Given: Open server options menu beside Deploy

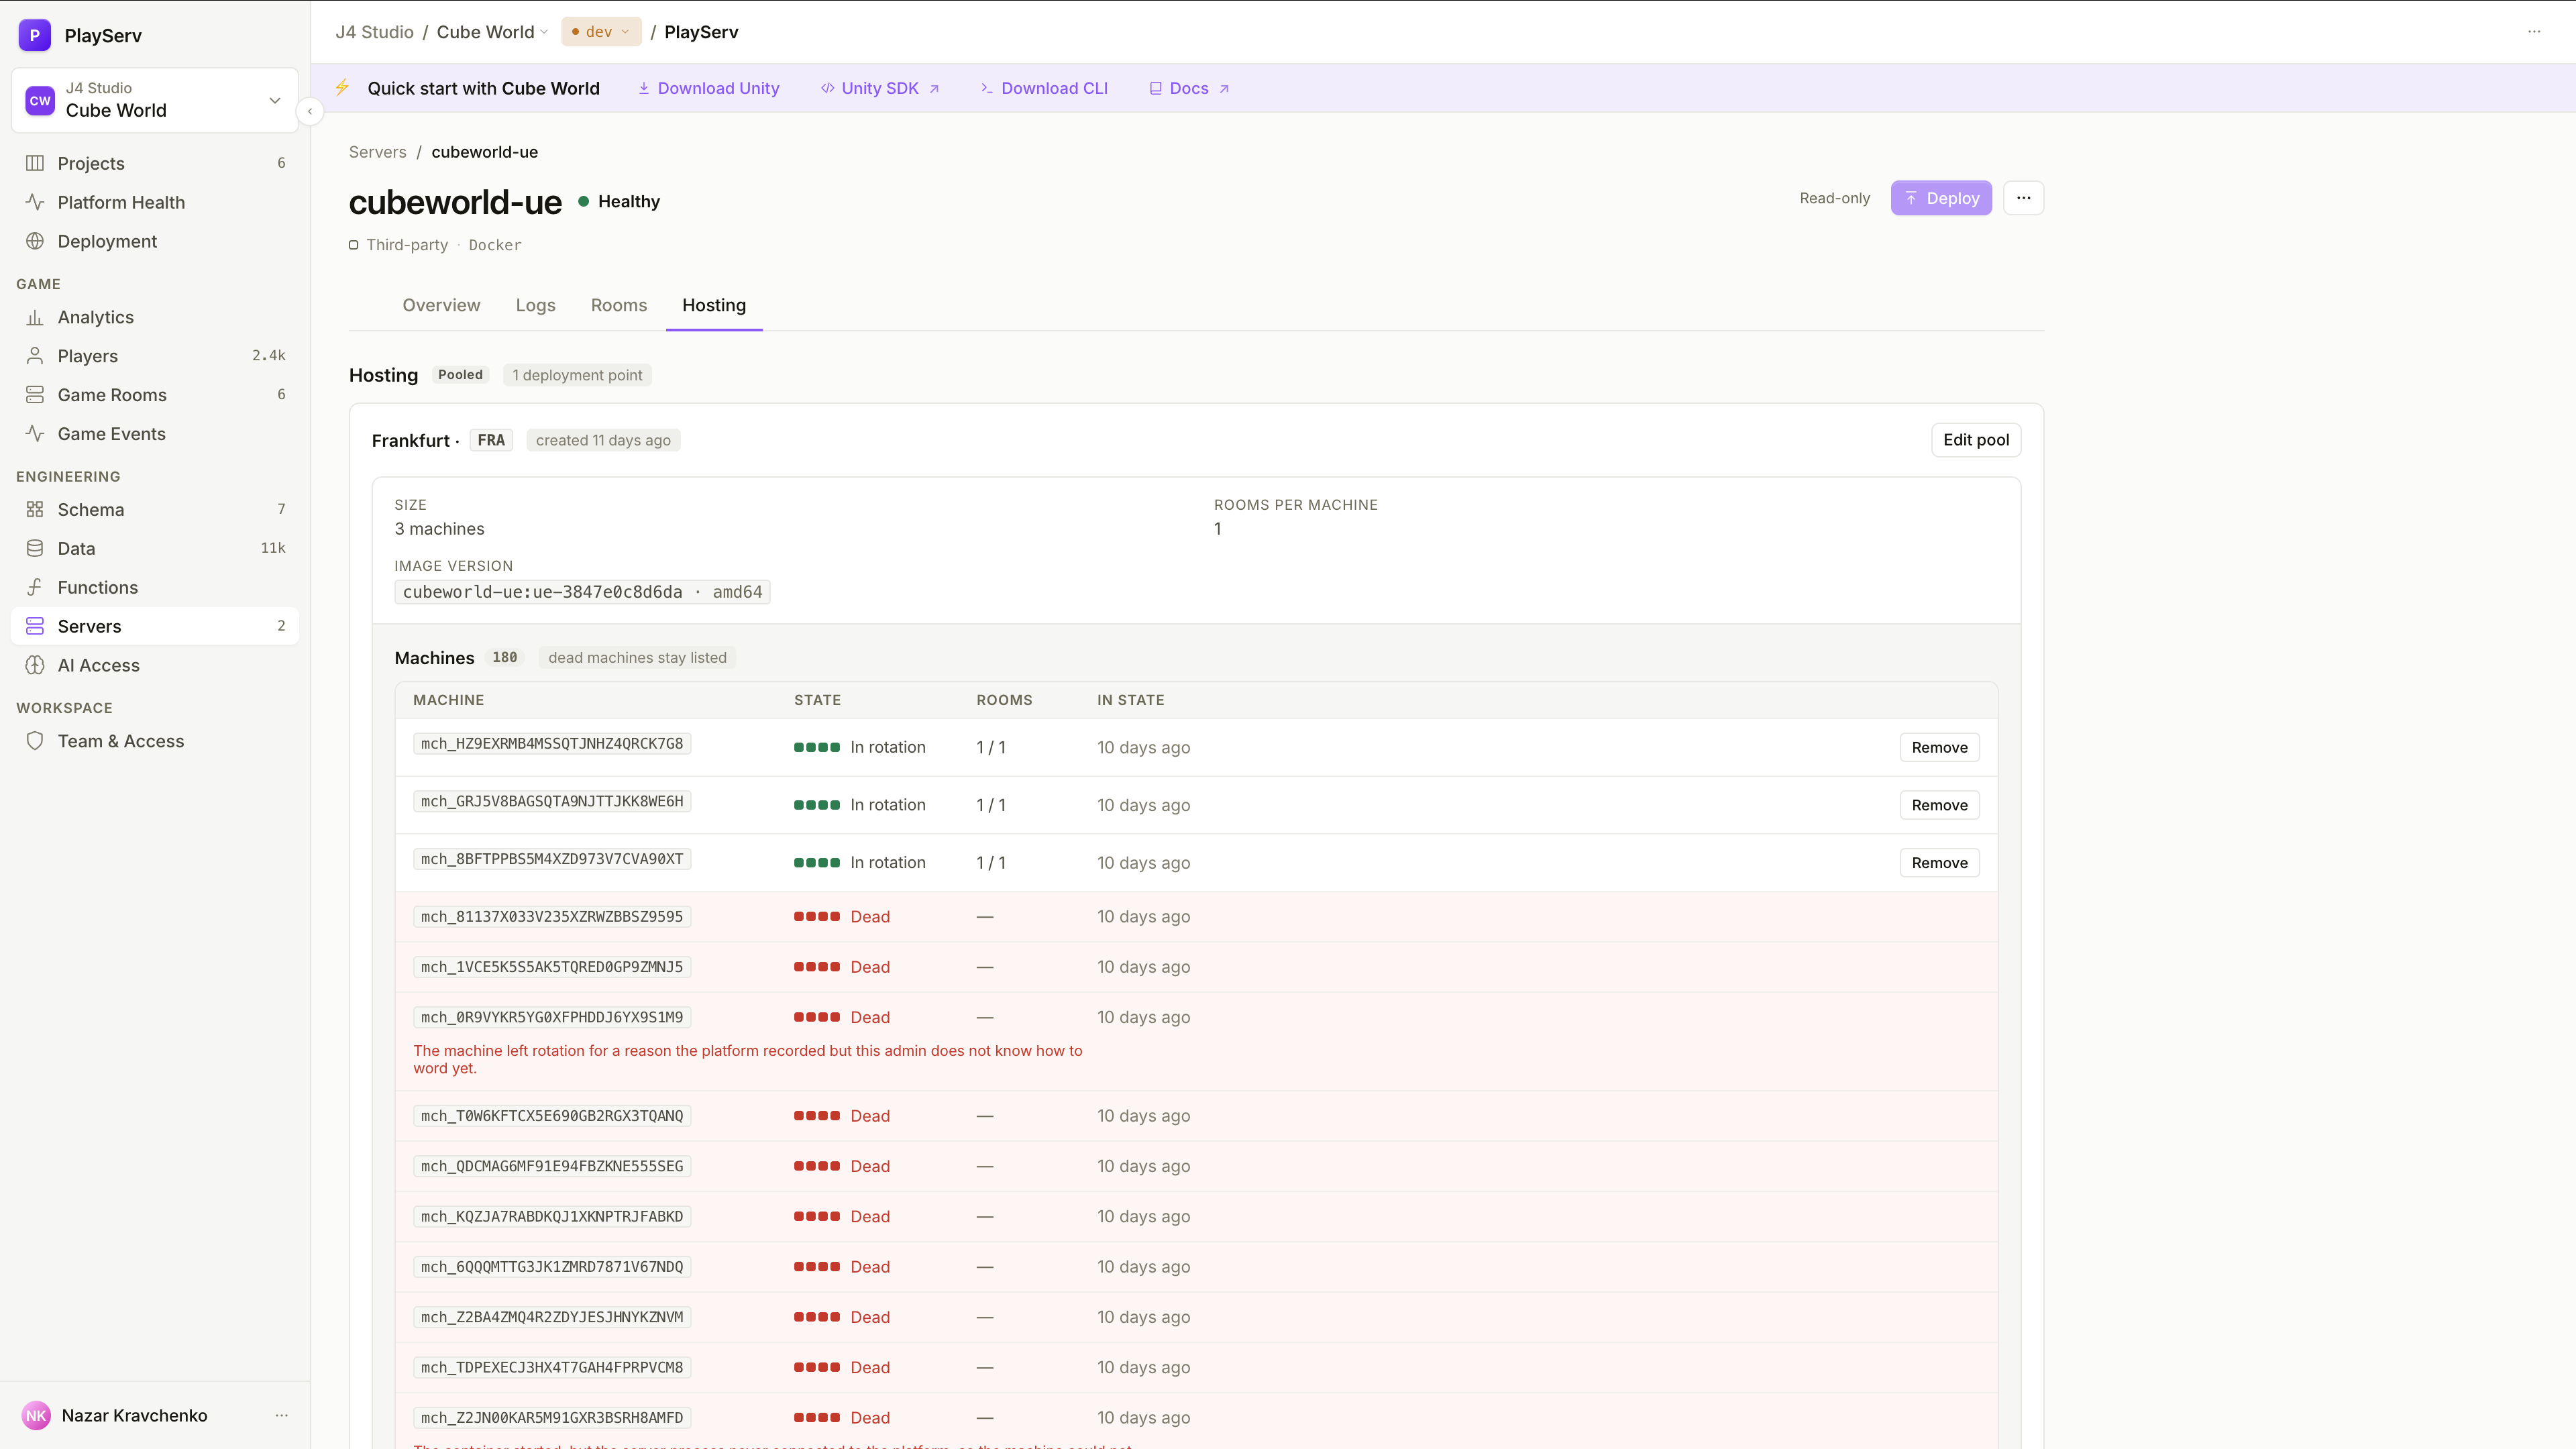Looking at the screenshot, I should [2023, 198].
